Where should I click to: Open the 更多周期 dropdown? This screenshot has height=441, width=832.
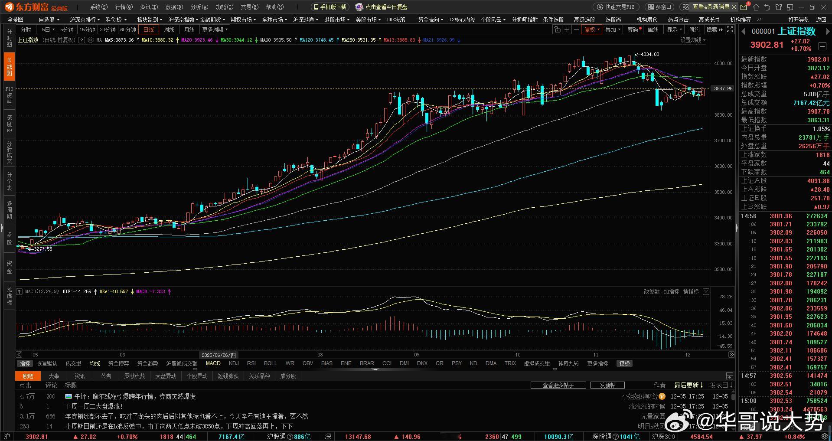[x=215, y=29]
